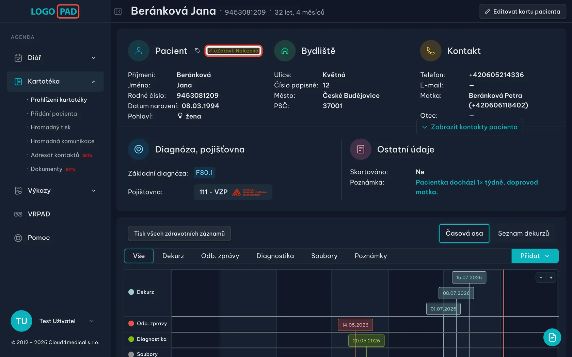
Task: Open the floating document action button
Action: tap(552, 337)
